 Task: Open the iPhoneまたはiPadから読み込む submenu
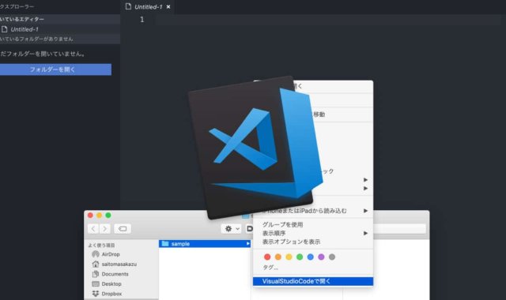pyautogui.click(x=313, y=211)
